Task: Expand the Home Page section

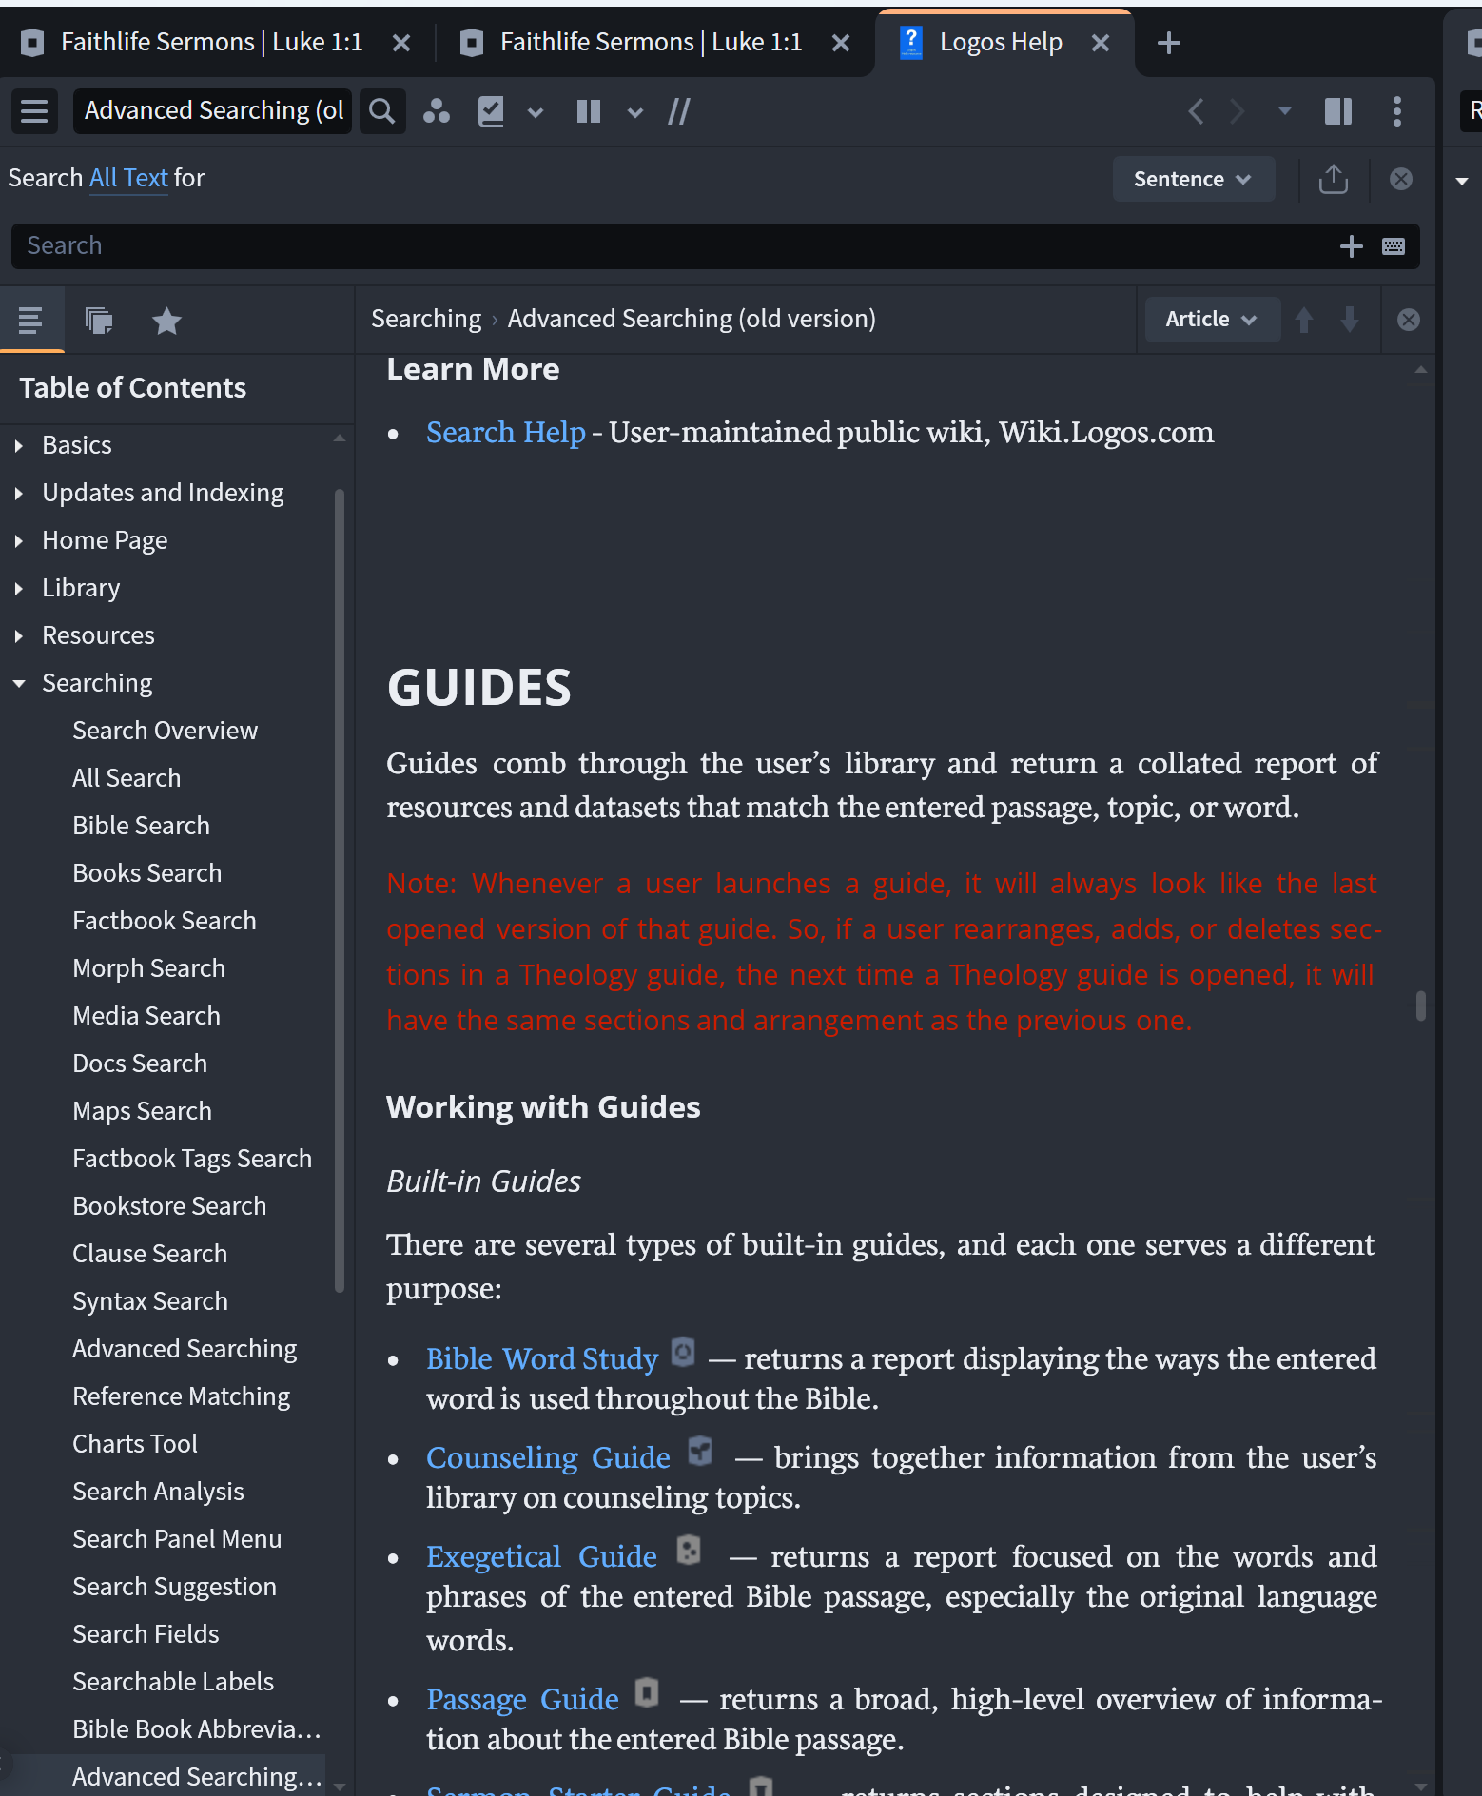Action: tap(19, 540)
